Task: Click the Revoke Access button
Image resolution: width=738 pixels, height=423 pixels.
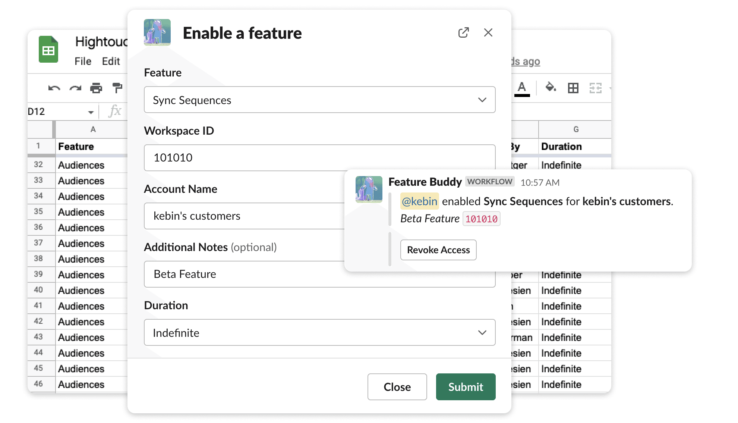Action: click(x=438, y=250)
